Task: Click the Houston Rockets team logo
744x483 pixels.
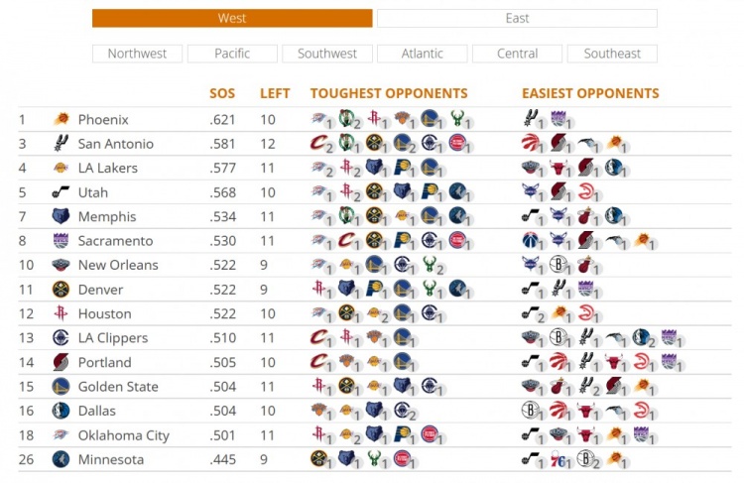Action: pos(61,313)
